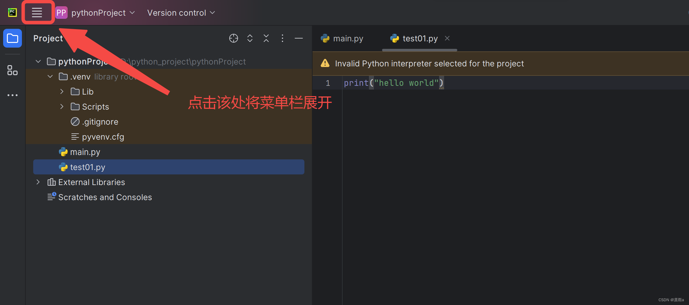The height and width of the screenshot is (305, 689).
Task: Select Scratches and Consoles
Action: click(169, 197)
